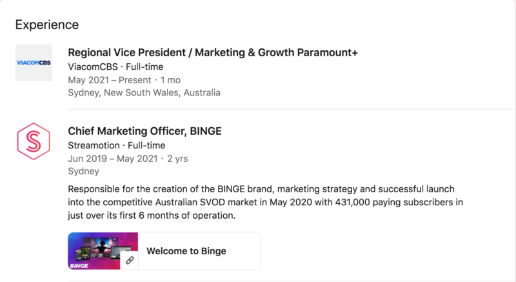516x282 pixels.
Task: Click Sydney, New South Wales, Australia location
Action: 144,93
